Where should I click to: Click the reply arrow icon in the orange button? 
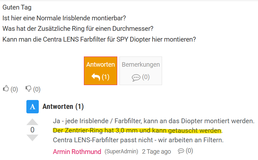coord(96,77)
